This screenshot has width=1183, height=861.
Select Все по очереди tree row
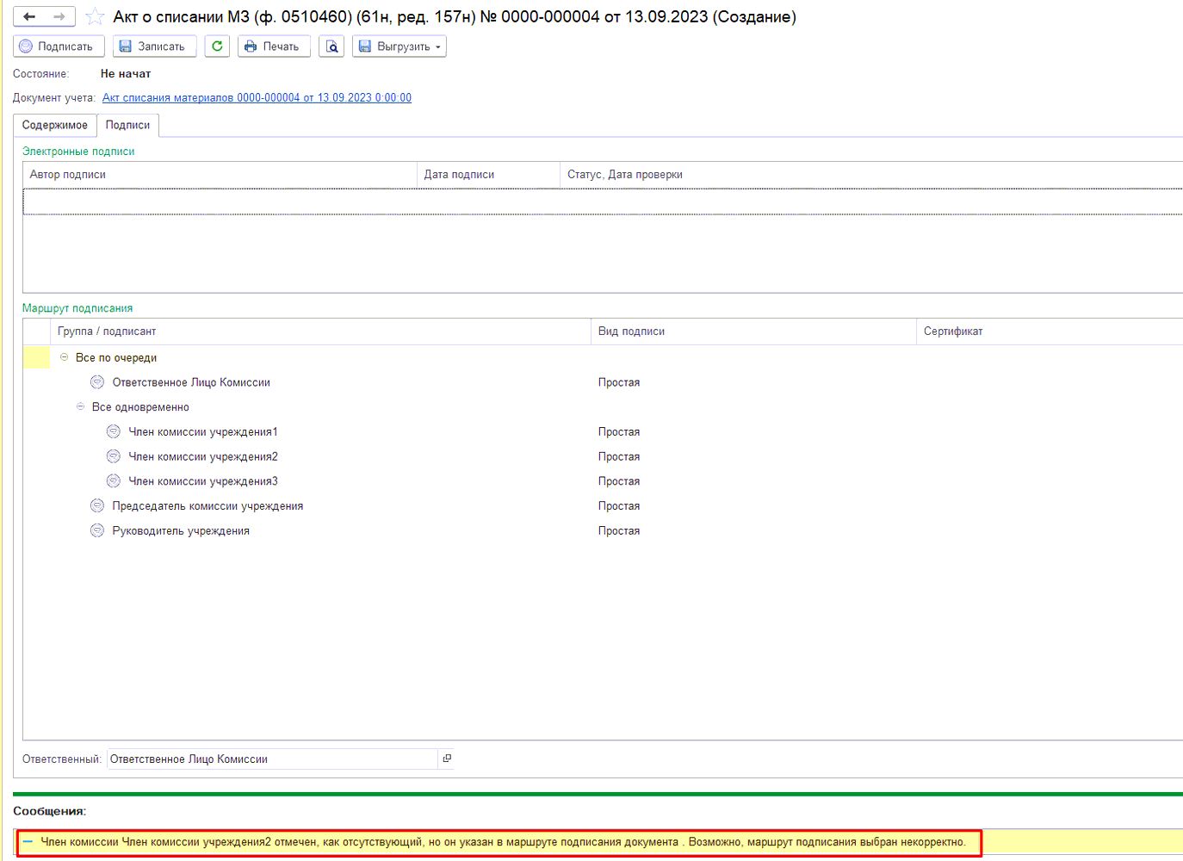coord(603,358)
